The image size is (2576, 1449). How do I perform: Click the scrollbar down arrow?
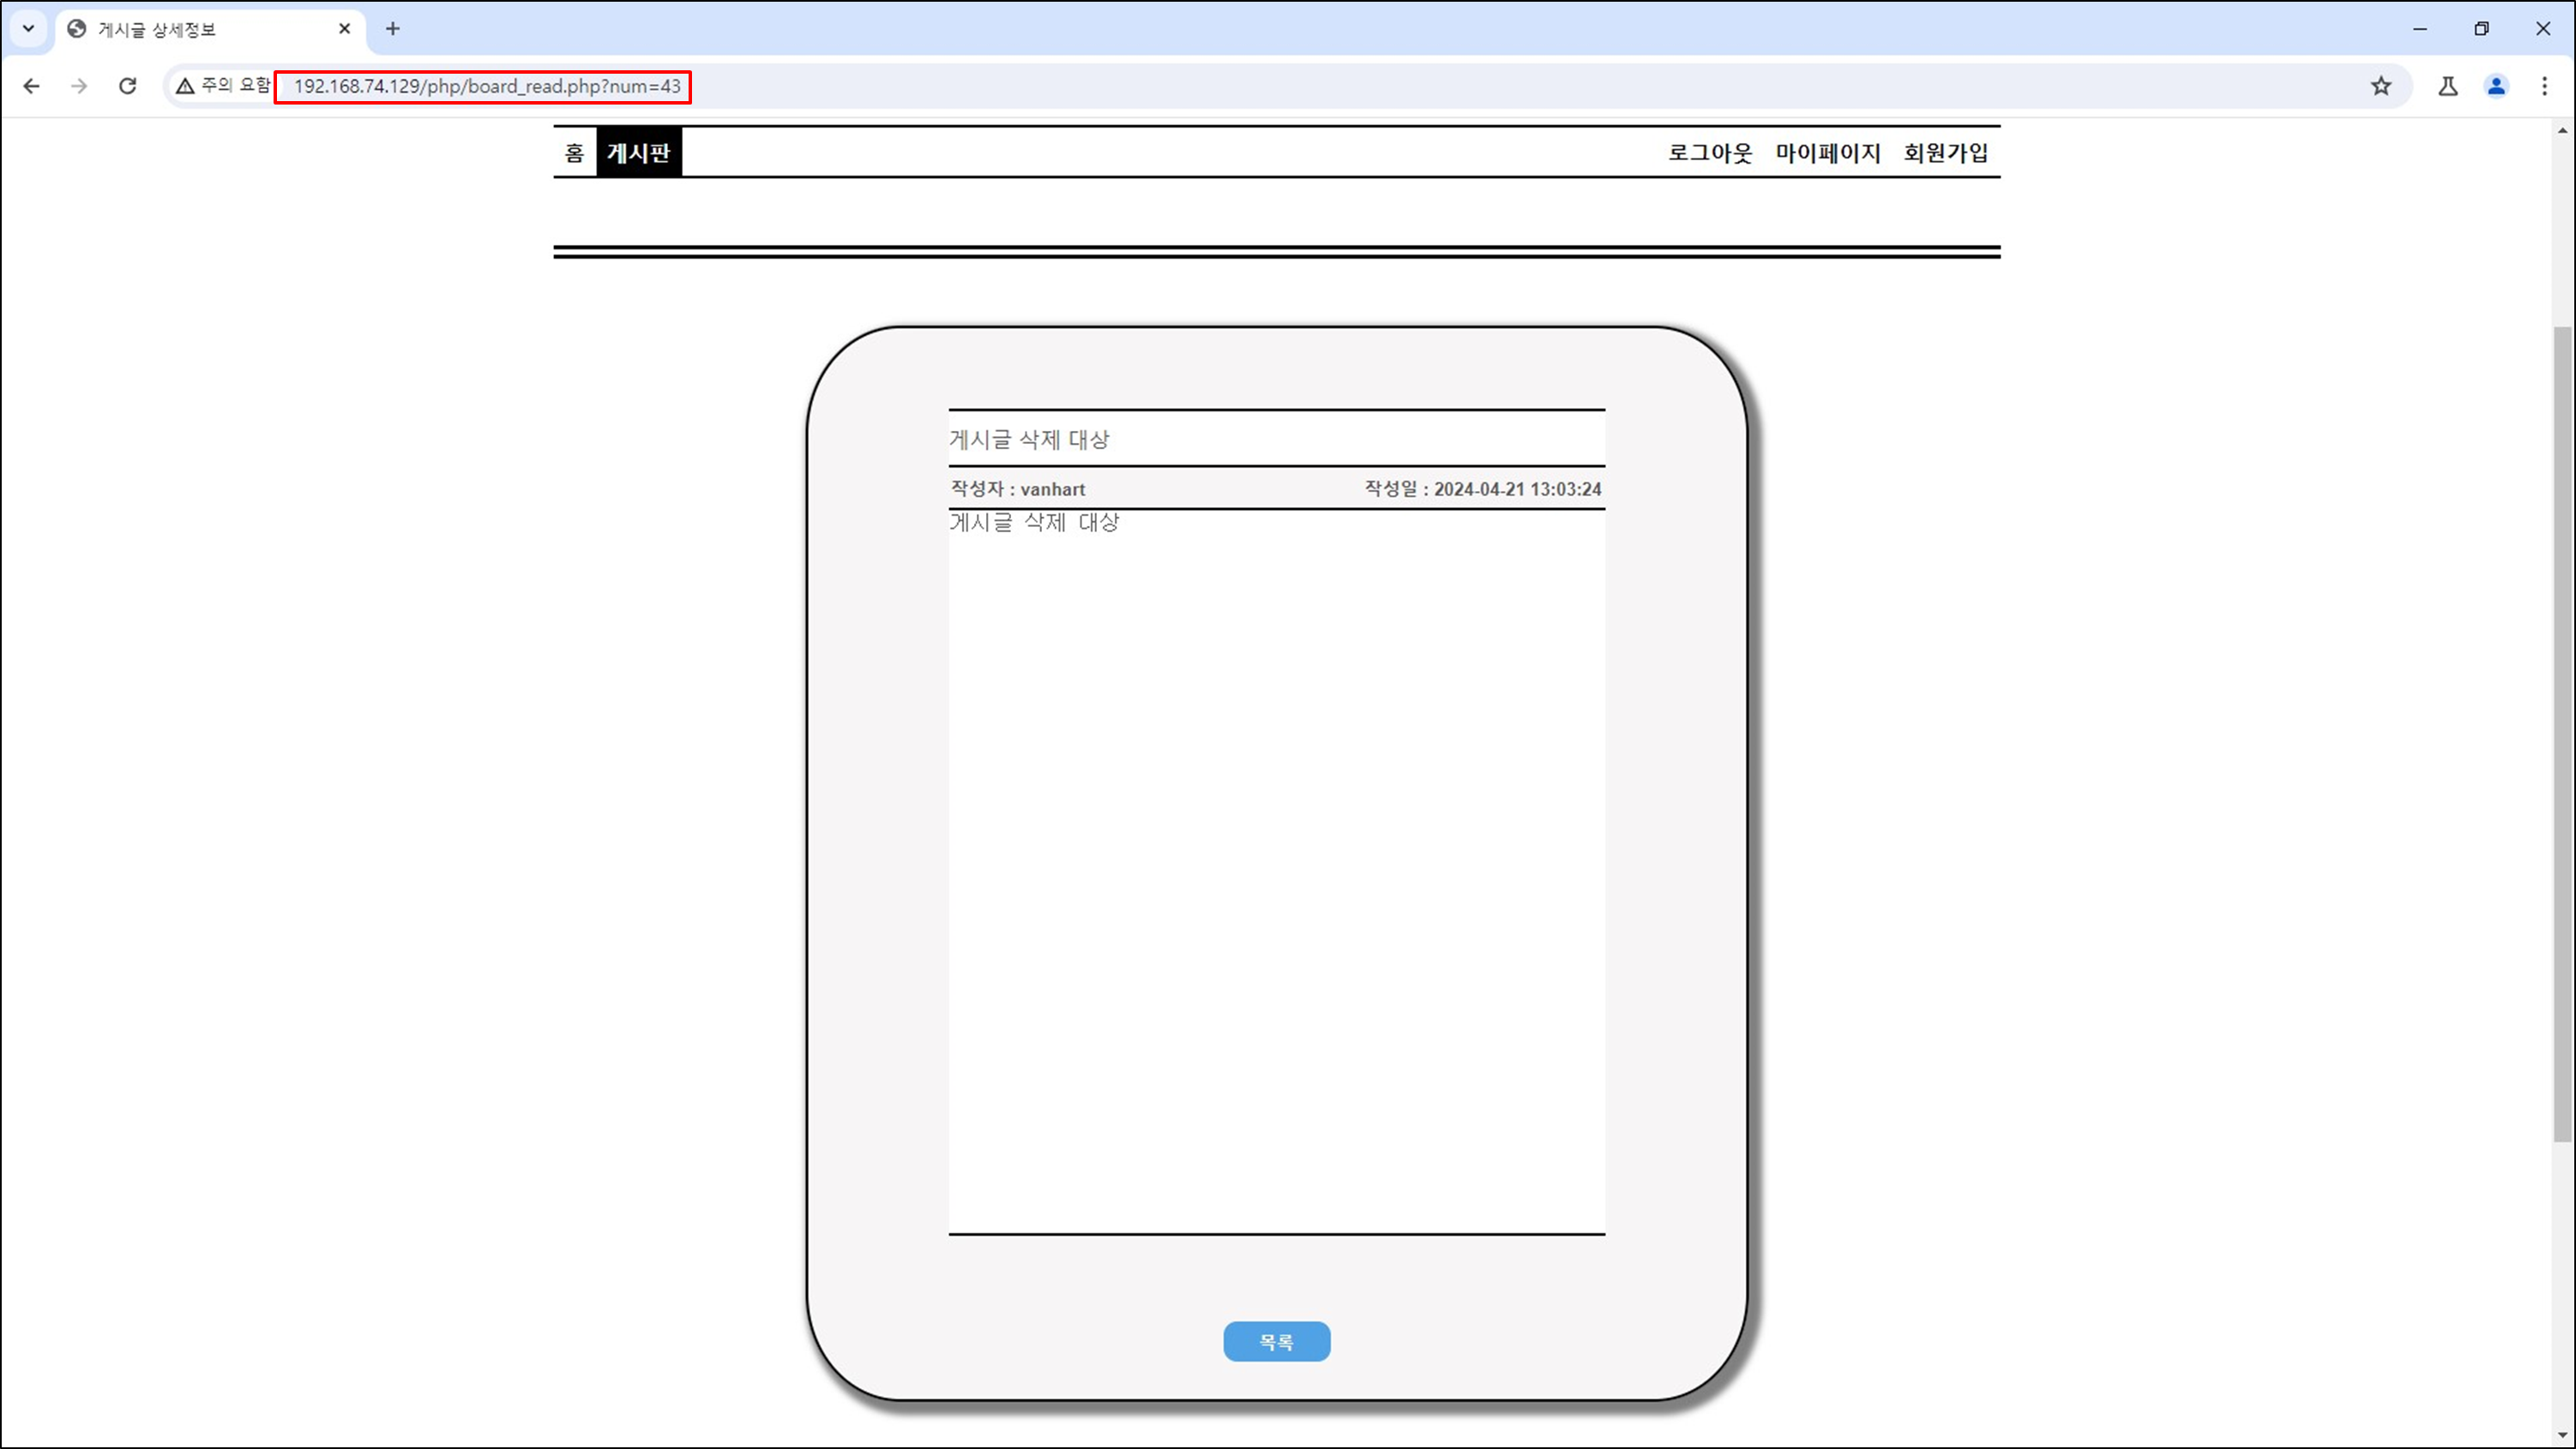coord(2563,1436)
